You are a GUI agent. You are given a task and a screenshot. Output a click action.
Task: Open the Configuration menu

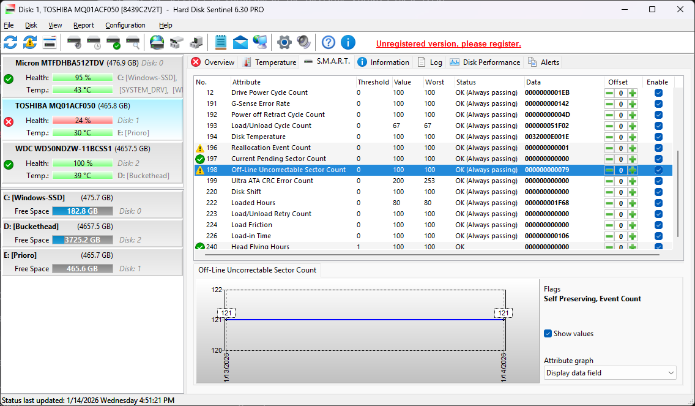(125, 25)
